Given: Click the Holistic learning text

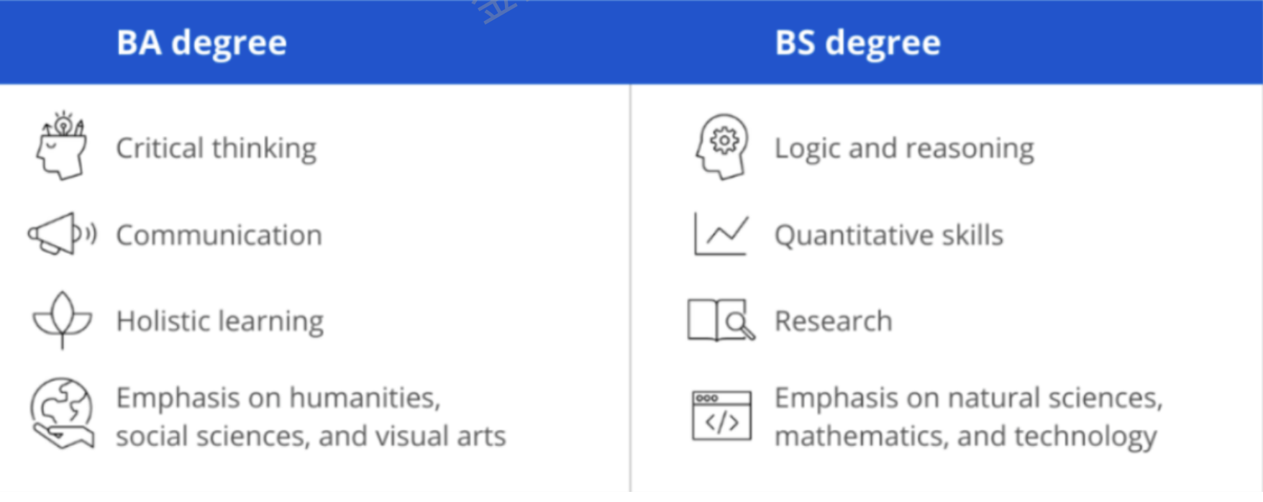Looking at the screenshot, I should pos(219,321).
